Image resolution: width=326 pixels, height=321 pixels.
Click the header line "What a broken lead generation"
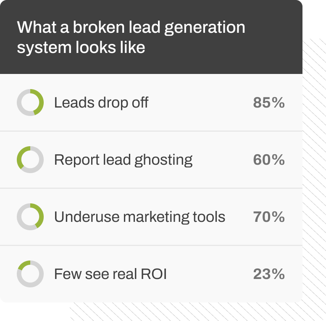(x=131, y=28)
